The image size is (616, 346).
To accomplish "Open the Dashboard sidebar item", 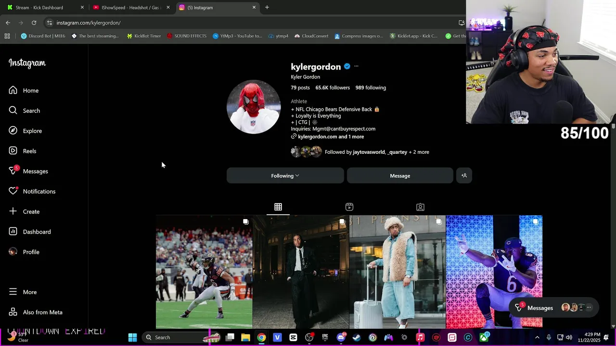I will (x=30, y=232).
